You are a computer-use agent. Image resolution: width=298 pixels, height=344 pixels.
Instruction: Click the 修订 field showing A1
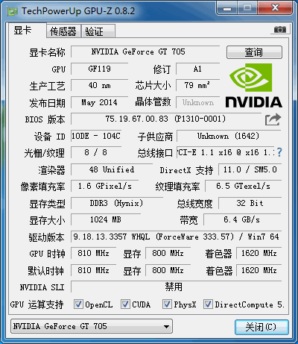198,69
